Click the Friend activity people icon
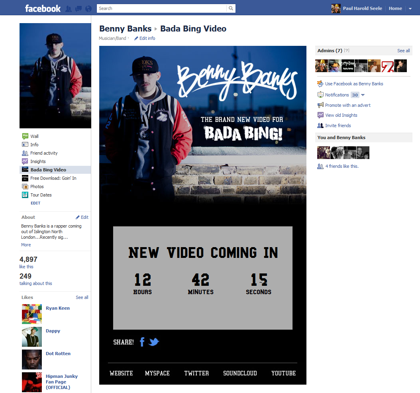Viewport: 420px width, 393px height. tap(25, 153)
